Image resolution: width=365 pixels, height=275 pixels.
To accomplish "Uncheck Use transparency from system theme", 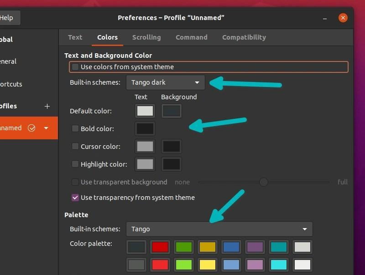I will coord(75,198).
